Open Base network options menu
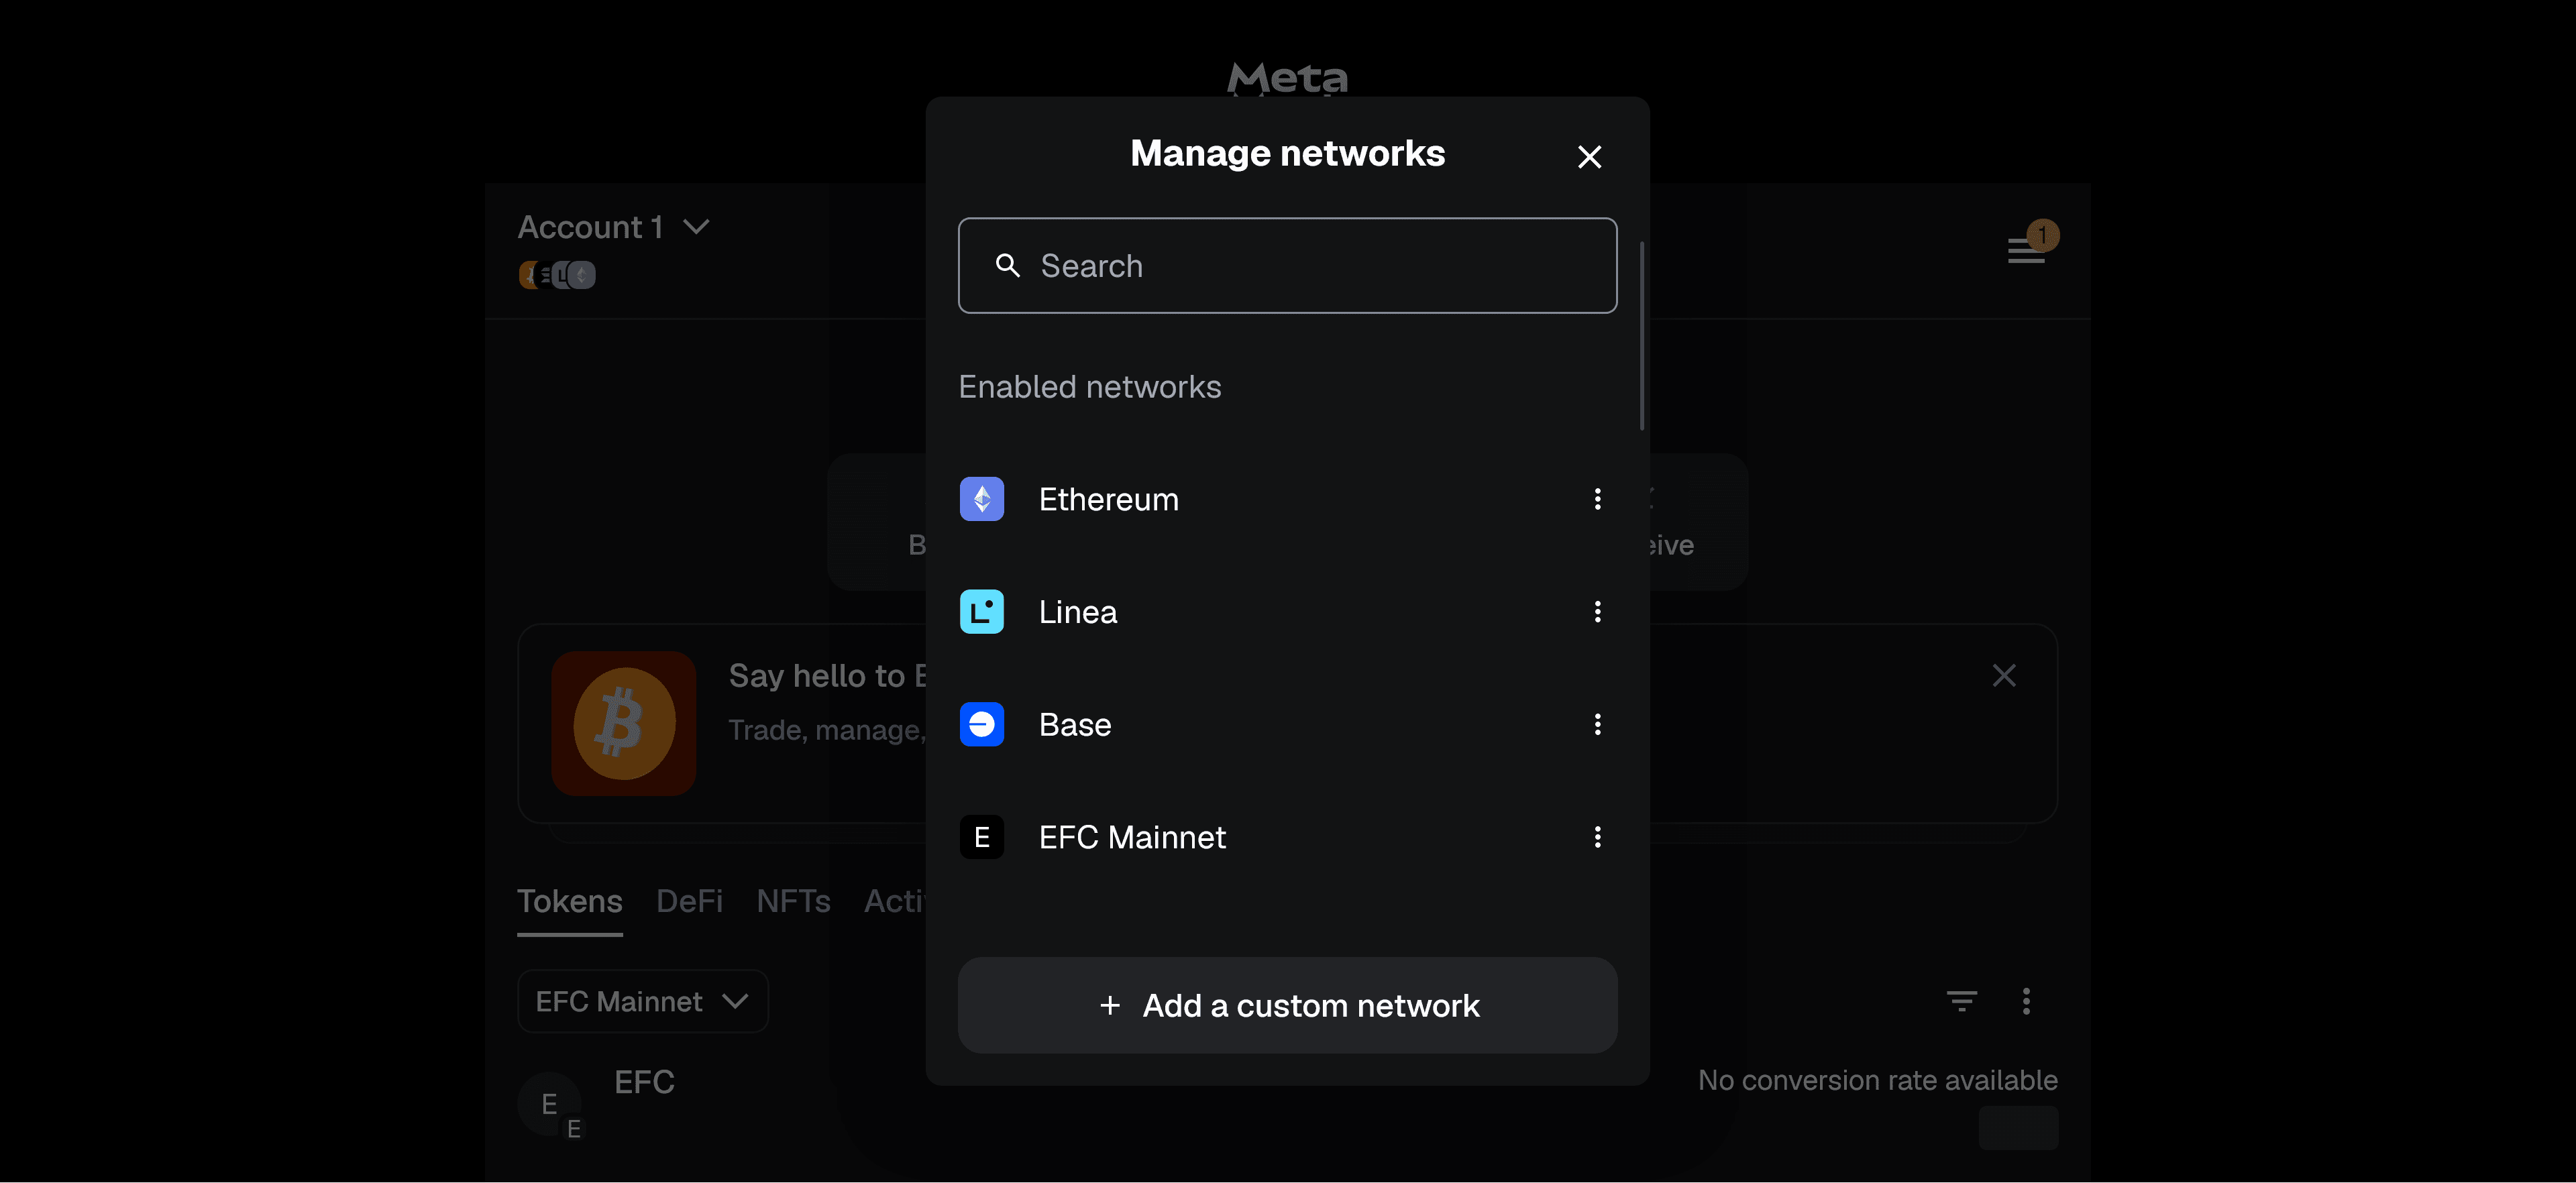The image size is (2576, 1183). 1597,724
